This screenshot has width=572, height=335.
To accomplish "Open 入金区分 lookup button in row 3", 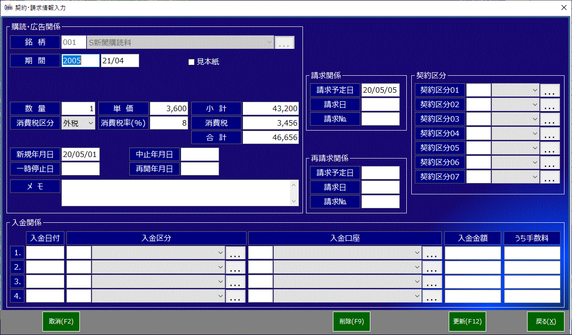I will pos(236,282).
